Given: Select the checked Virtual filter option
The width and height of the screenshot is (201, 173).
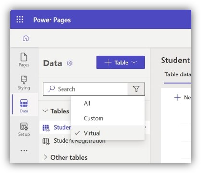Looking at the screenshot, I should [108, 133].
